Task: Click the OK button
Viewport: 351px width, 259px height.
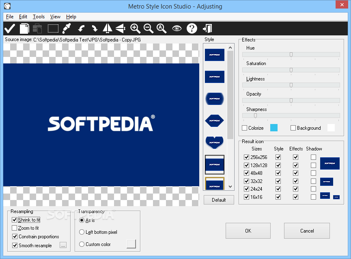Action: click(x=248, y=231)
